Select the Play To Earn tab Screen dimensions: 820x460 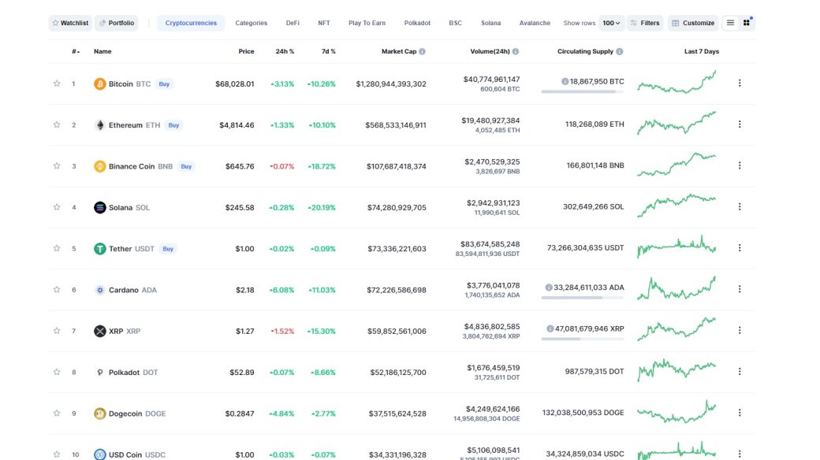367,23
